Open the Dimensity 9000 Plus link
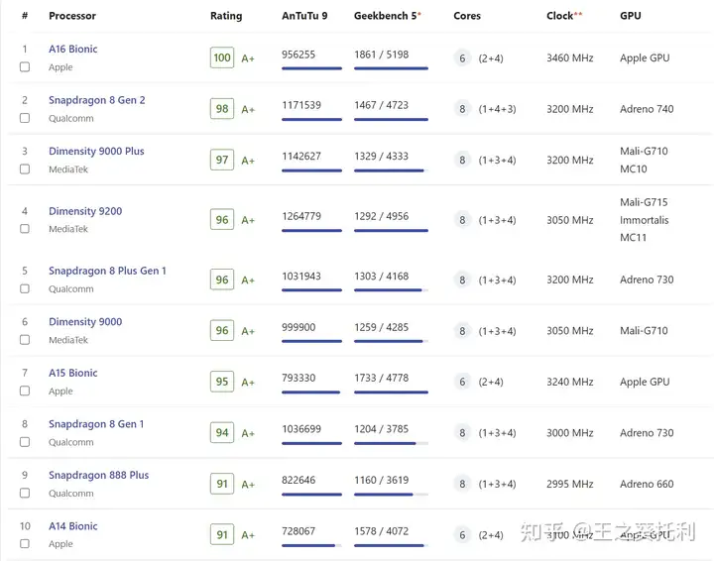This screenshot has width=714, height=561. (96, 151)
